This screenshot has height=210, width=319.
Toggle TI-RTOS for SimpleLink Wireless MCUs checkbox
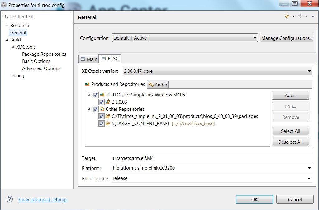click(95, 95)
